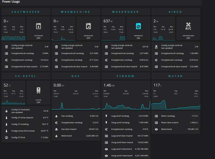Click euro icon for Wasdroger 0.58 Euro row
The width and height of the screenshot is (215, 159).
pos(106,60)
